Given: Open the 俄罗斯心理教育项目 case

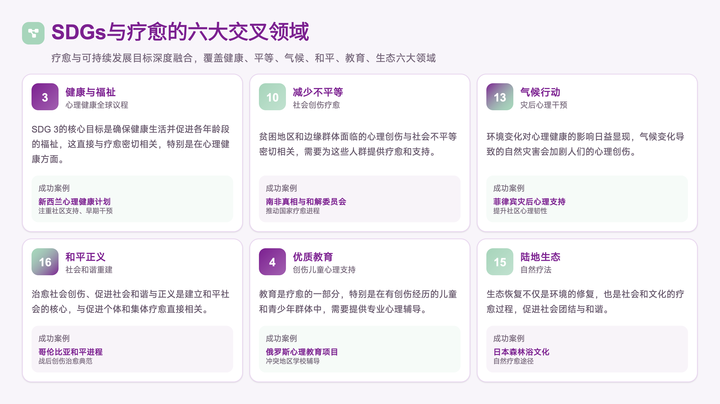Looking at the screenshot, I should [x=302, y=352].
